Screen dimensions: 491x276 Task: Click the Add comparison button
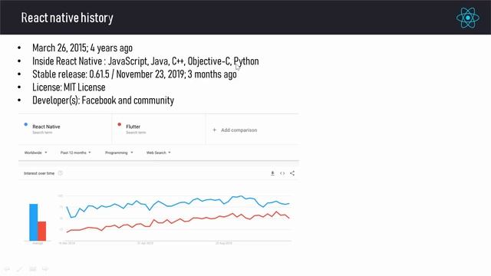tap(235, 130)
